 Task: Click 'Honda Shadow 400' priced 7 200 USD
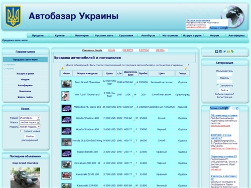87,118
